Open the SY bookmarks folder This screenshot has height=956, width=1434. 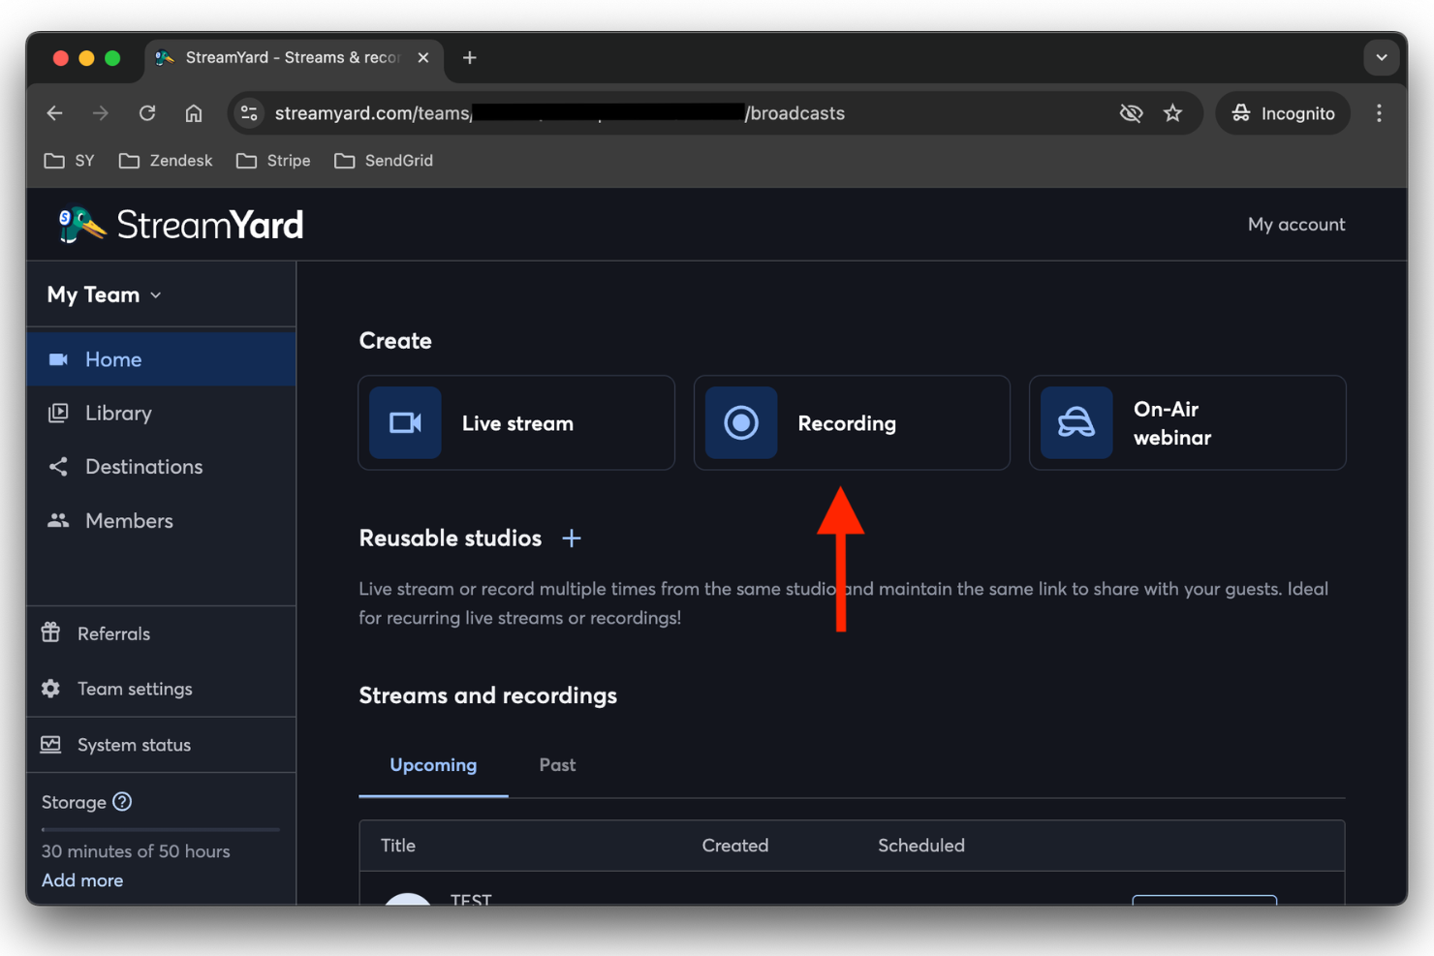70,161
